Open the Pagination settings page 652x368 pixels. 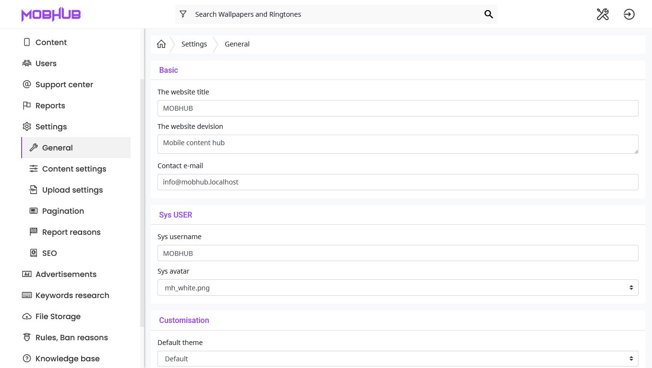point(63,211)
